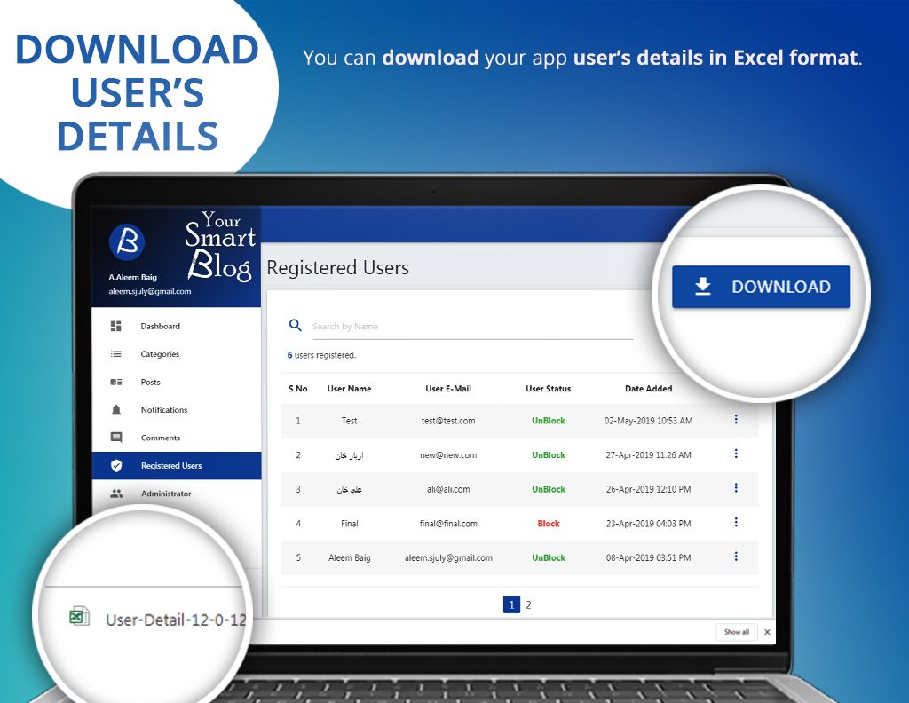Click the '6 users registered' text

coord(321,355)
